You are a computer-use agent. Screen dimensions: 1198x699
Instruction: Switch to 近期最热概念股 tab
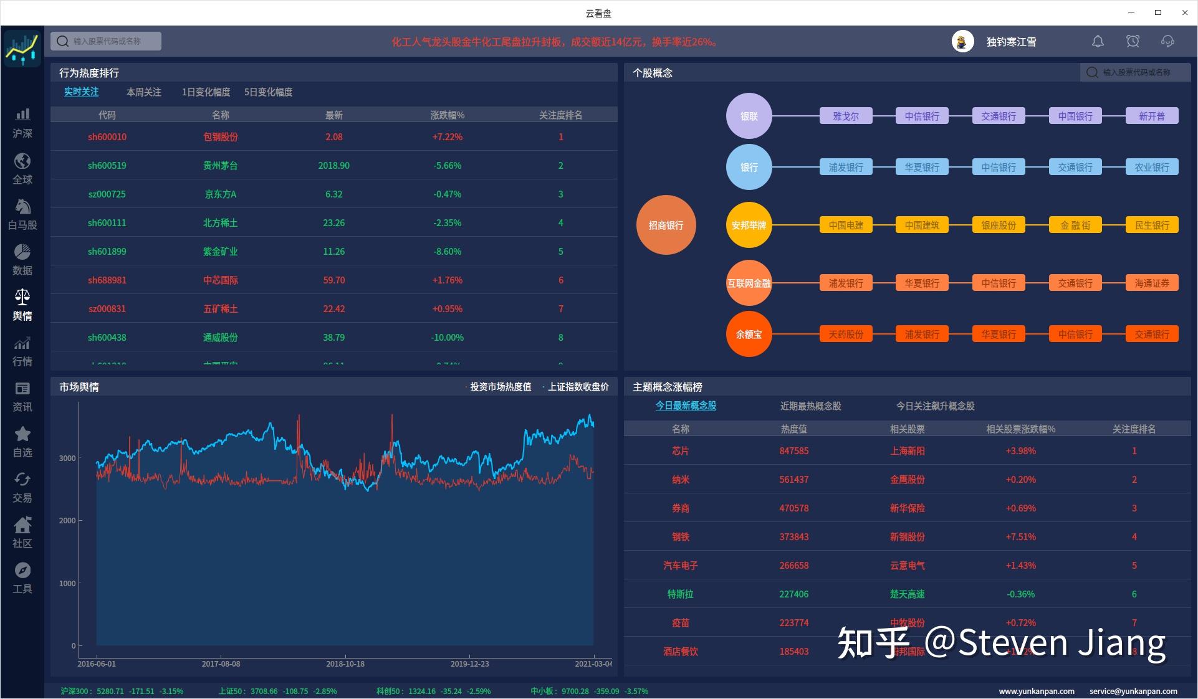pyautogui.click(x=810, y=406)
